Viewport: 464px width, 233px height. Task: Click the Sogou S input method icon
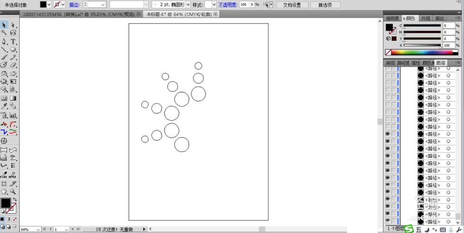pos(409,229)
